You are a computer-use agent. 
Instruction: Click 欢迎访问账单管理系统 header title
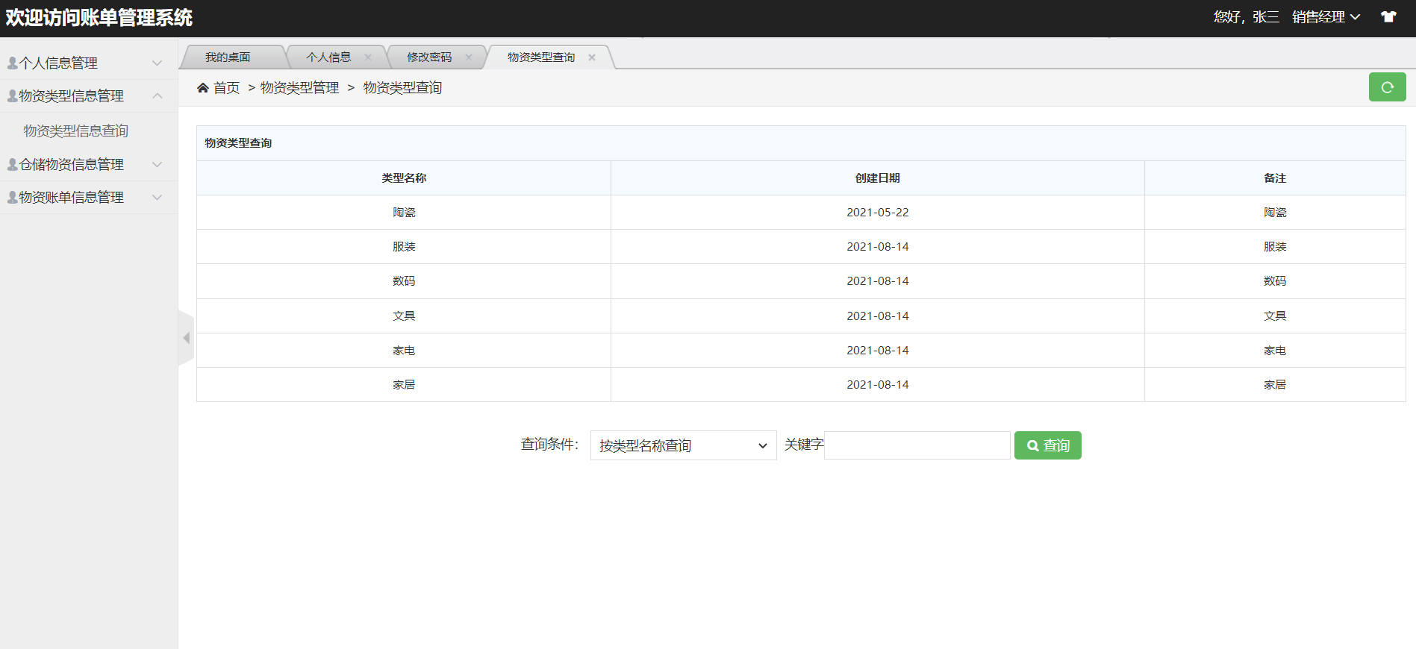coord(99,18)
